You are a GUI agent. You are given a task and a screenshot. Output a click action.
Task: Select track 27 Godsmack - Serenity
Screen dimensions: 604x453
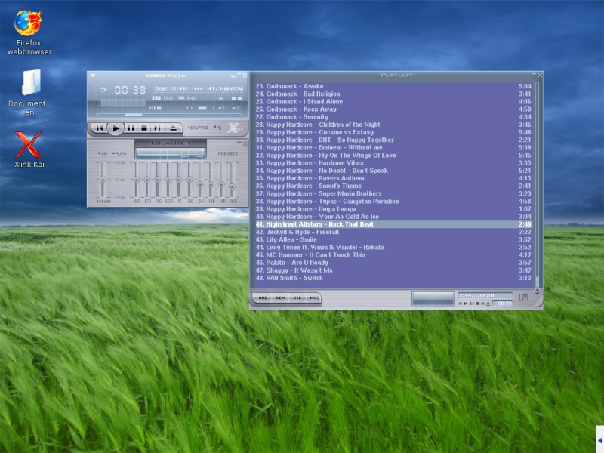coord(393,117)
